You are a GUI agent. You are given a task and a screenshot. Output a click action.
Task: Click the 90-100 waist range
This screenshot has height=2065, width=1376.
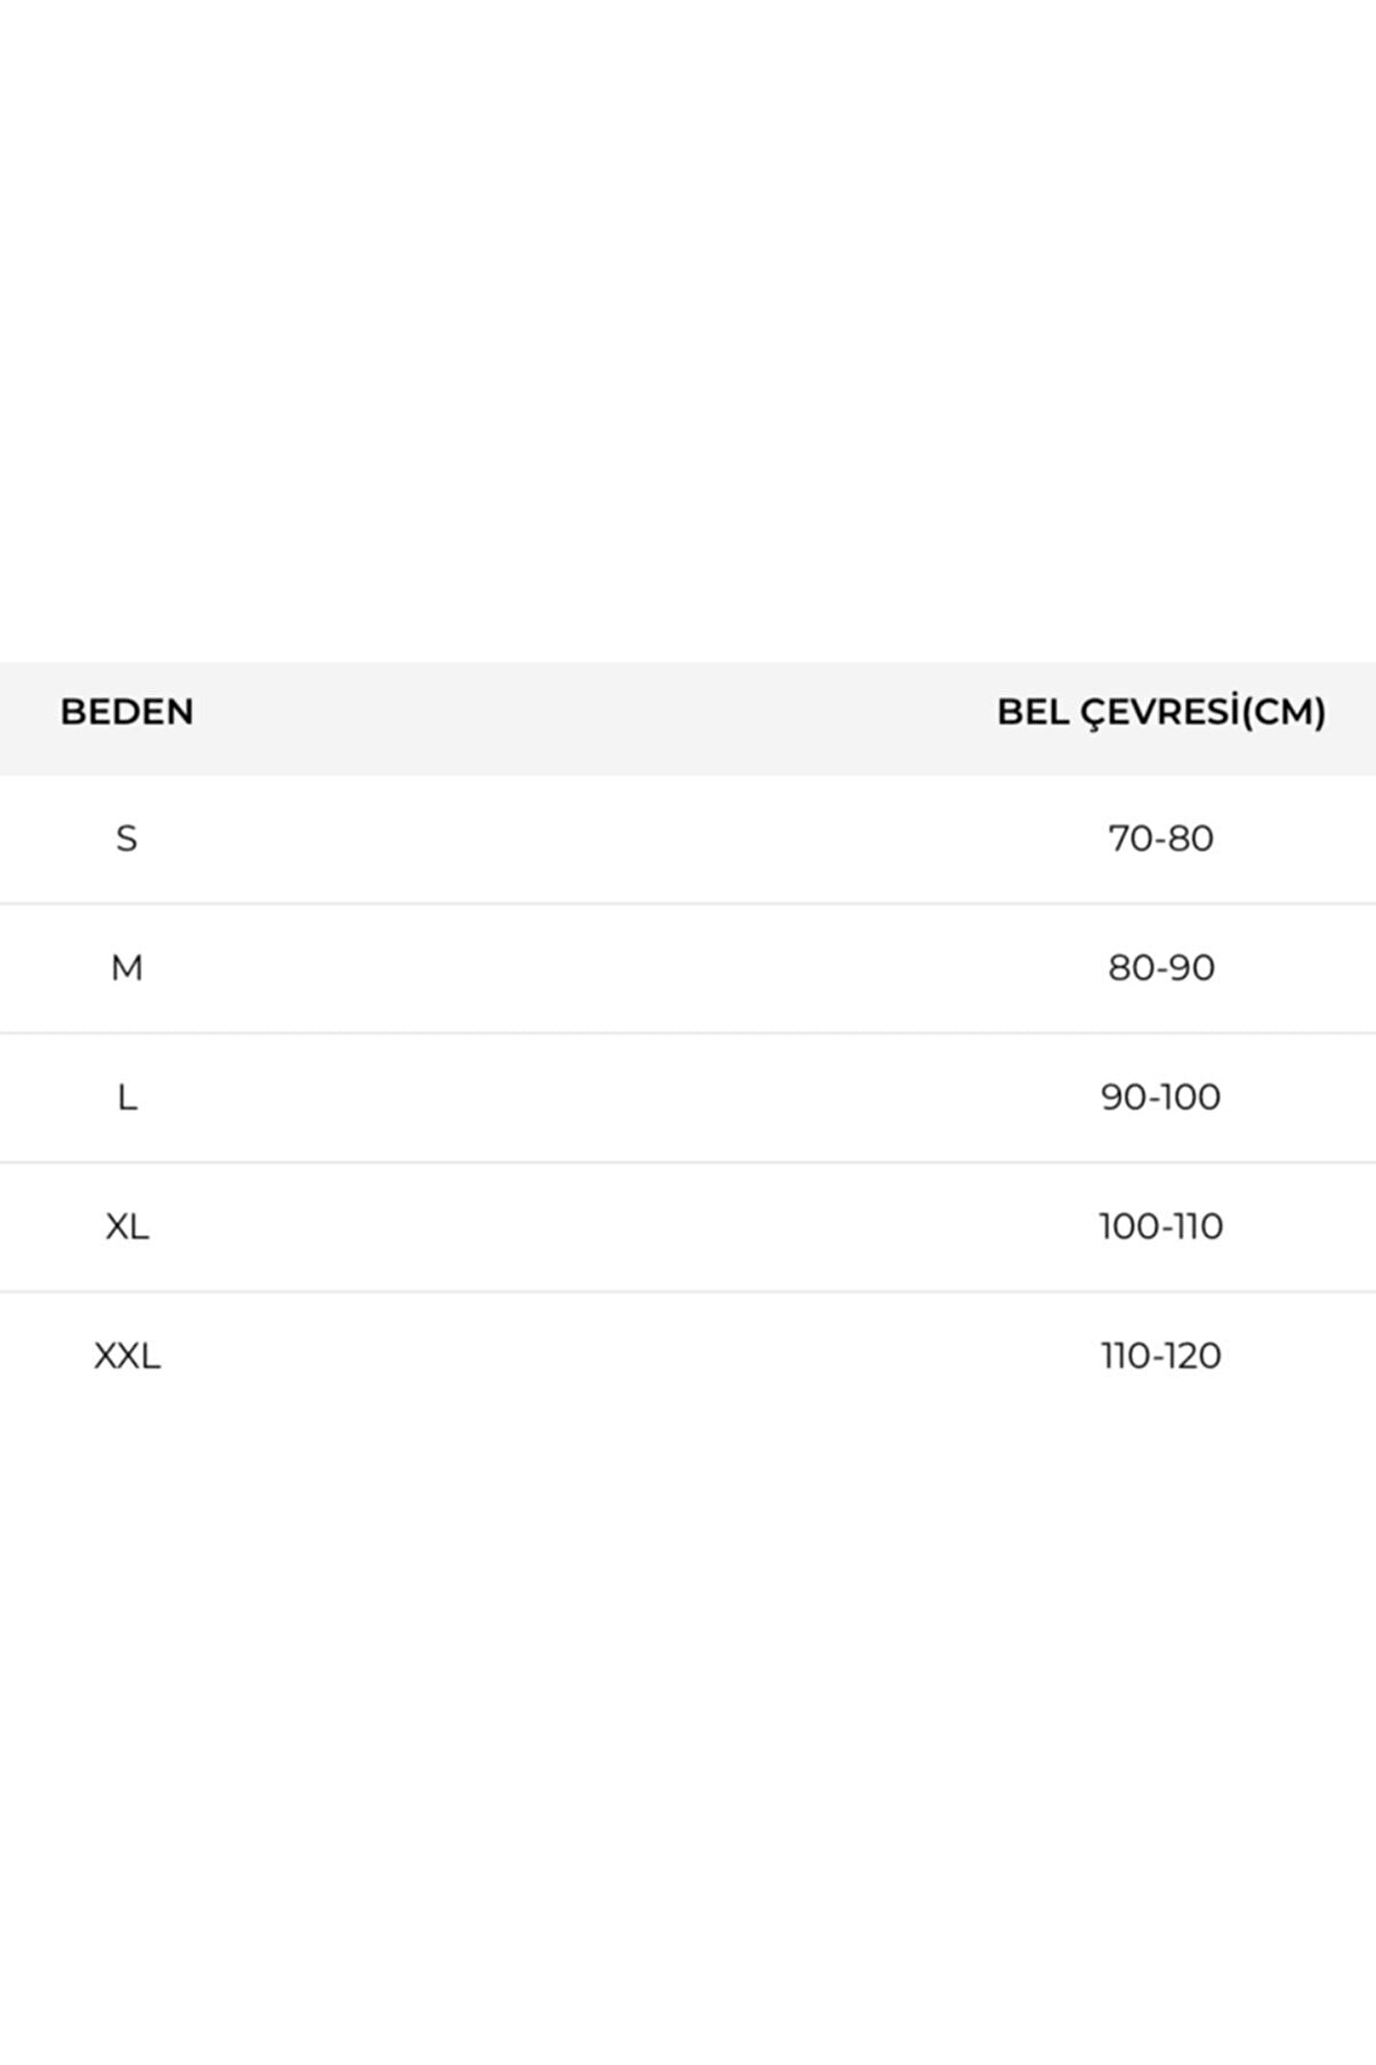[1161, 1097]
